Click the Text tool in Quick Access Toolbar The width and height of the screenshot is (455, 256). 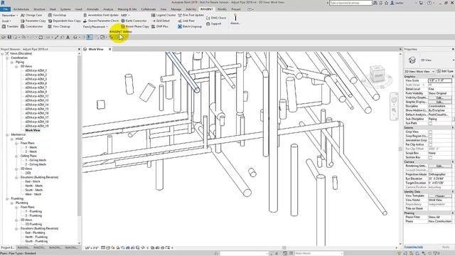click(x=68, y=37)
